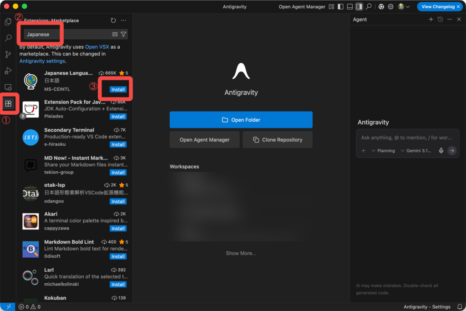The image size is (466, 311).
Task: Open Agent panel more options menu
Action: pos(450,20)
